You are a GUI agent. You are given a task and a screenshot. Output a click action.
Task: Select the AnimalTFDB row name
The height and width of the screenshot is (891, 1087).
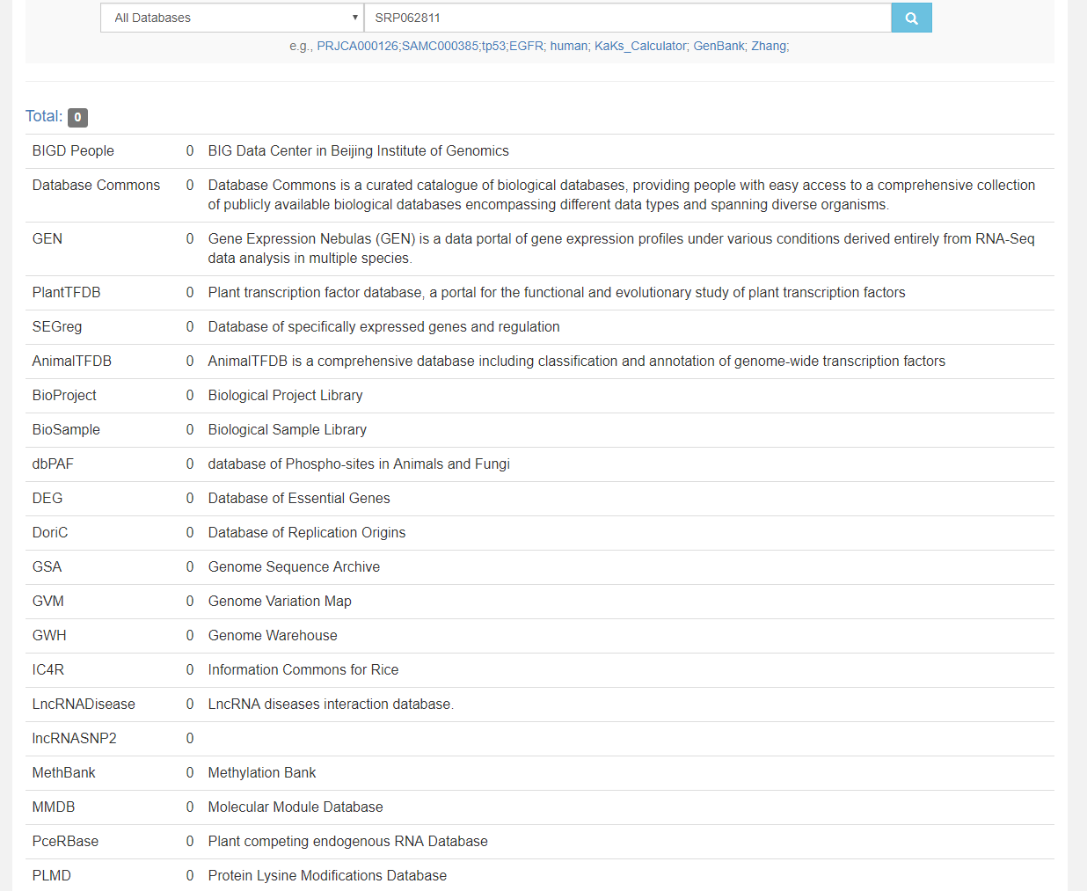72,362
